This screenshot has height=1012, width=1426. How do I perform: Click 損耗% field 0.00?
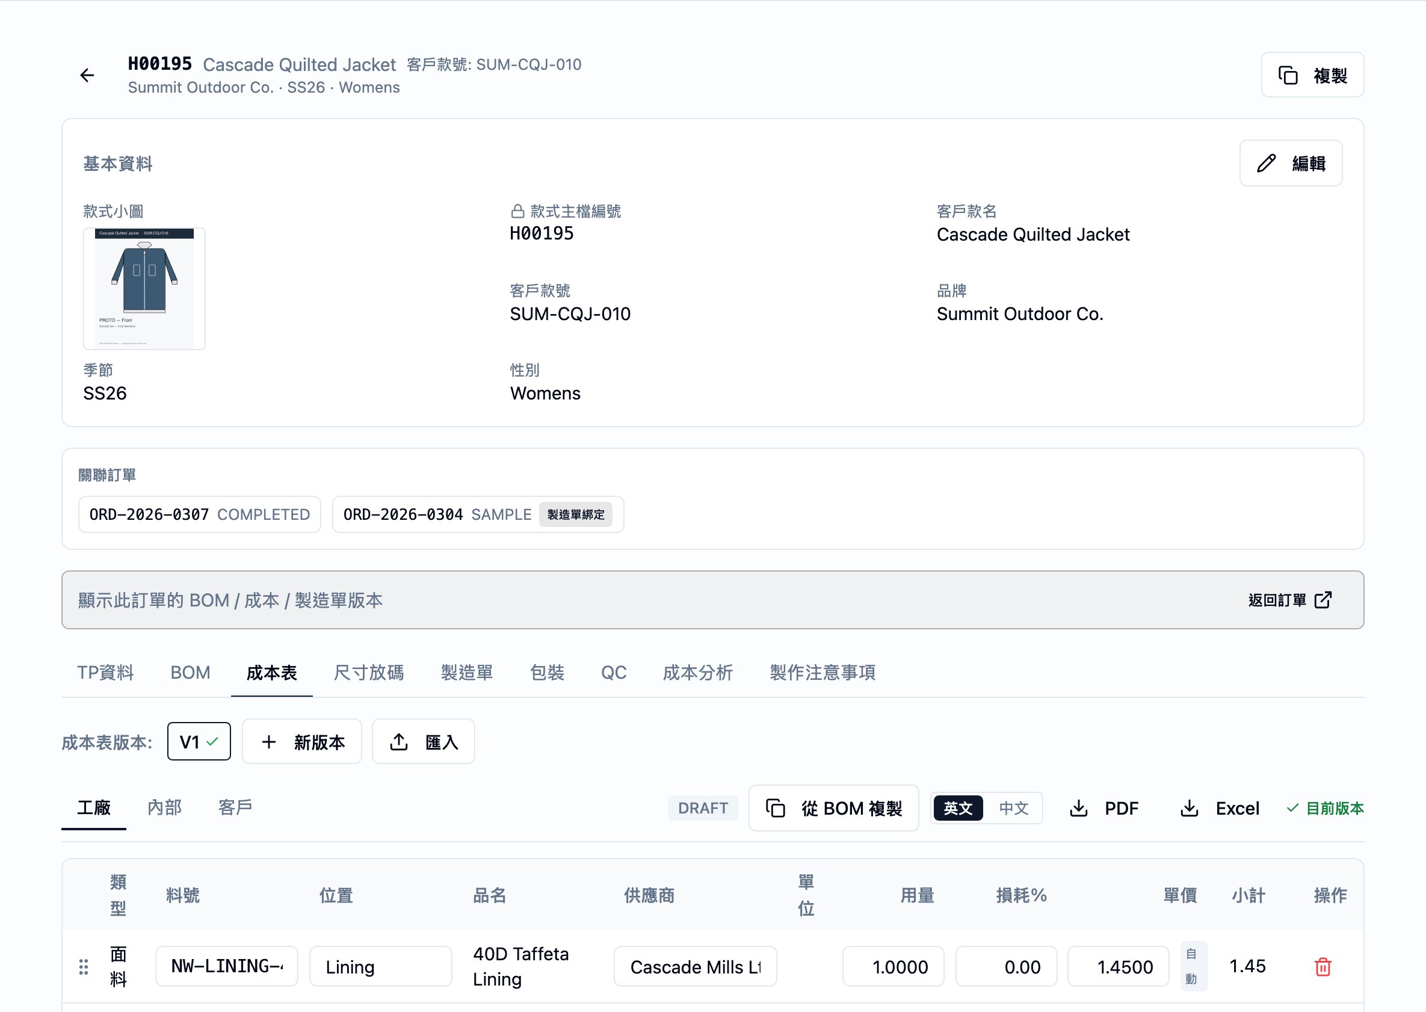click(x=1007, y=966)
